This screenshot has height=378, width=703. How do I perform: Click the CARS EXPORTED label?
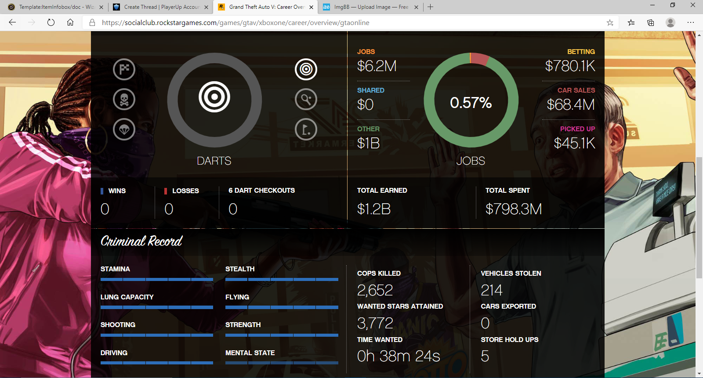pyautogui.click(x=508, y=306)
